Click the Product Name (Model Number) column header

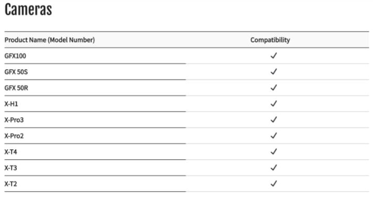50,40
